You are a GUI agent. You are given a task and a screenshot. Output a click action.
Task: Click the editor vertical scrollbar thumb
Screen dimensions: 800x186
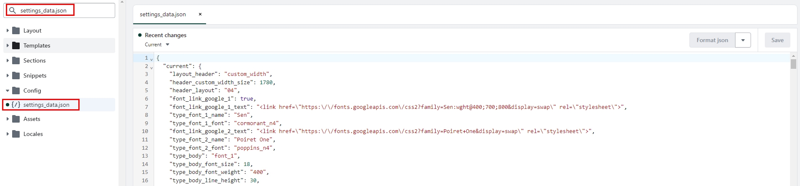(x=793, y=64)
